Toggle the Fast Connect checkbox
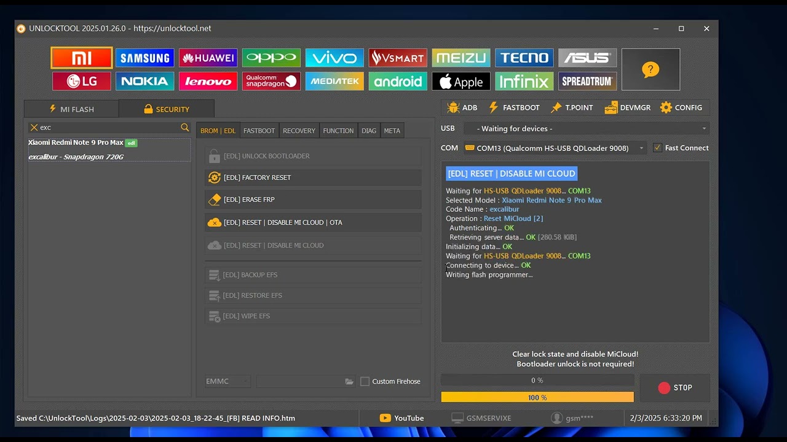The image size is (787, 442). pyautogui.click(x=657, y=148)
